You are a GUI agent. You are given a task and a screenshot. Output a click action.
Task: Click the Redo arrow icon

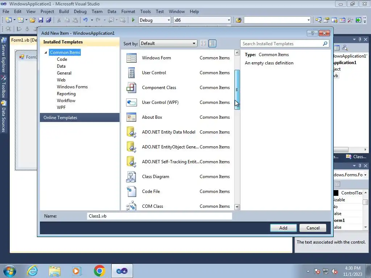coord(98,20)
